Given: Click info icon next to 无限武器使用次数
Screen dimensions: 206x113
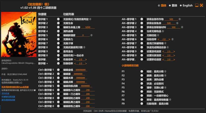Looking at the screenshot, I should 84,47.
